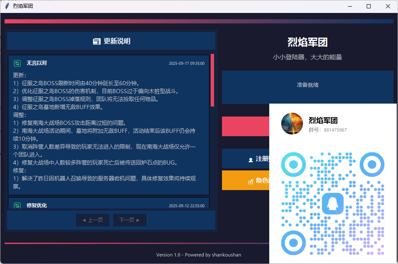Click the line 调整征服之岛BOSS掉落规则
Viewport: 398px width, 264px height.
87,99
